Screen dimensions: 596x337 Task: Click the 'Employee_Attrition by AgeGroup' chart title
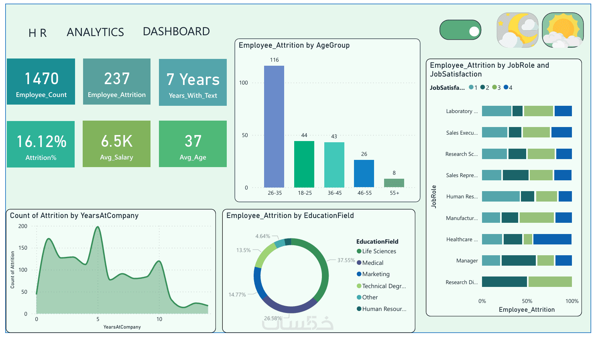[x=294, y=45]
